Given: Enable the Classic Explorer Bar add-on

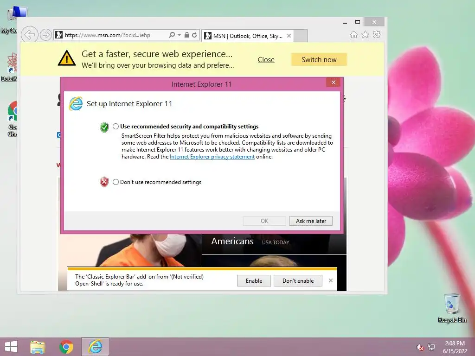Looking at the screenshot, I should point(254,280).
